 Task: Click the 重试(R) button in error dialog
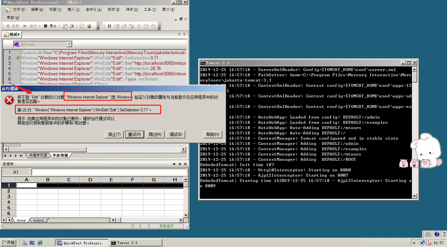[135, 134]
